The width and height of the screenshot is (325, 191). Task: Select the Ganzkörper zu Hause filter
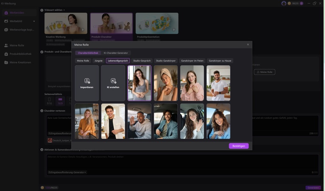220,61
